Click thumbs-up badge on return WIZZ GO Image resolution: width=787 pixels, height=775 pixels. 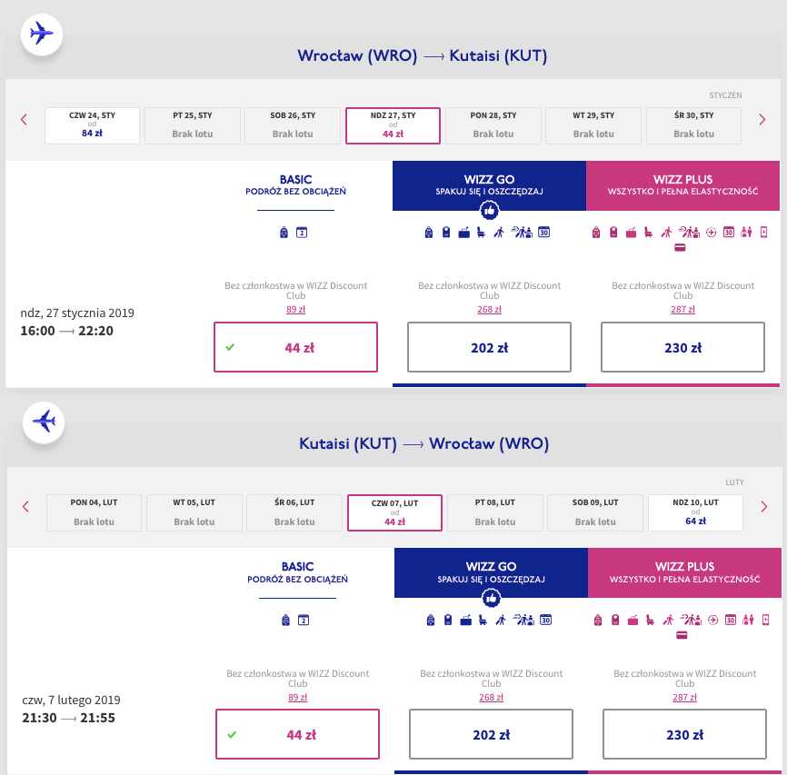pyautogui.click(x=491, y=598)
